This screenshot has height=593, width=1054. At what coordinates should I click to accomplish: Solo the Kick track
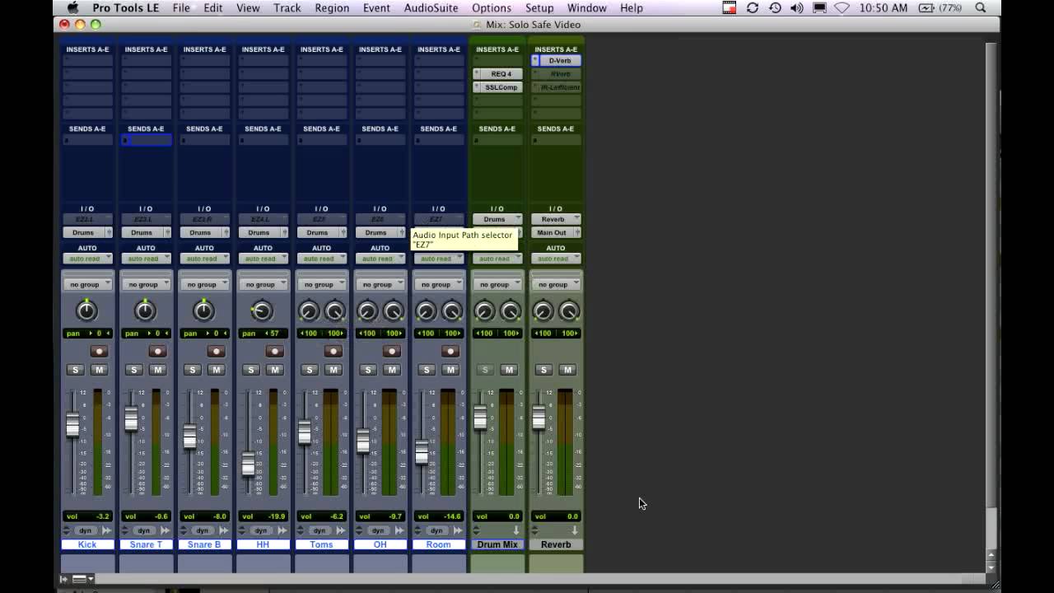click(75, 370)
